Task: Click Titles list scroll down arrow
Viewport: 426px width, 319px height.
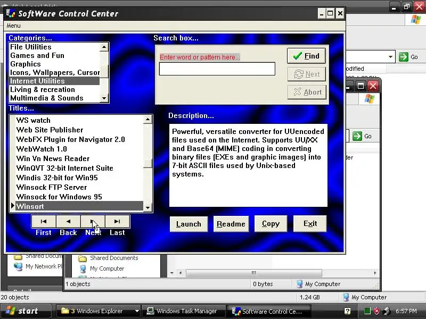Action: point(148,208)
